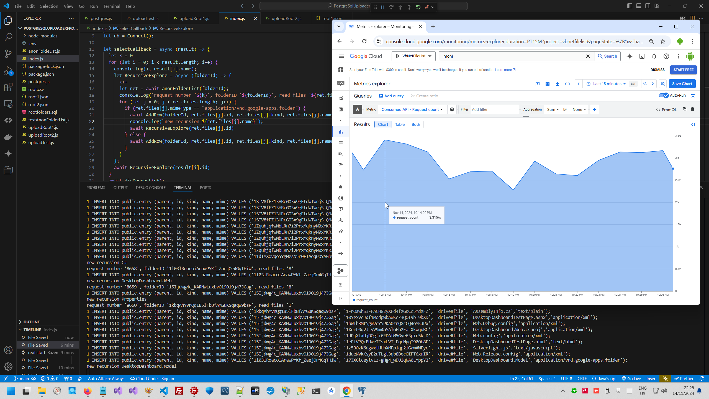Open Extensions view in activity bar

[8, 87]
